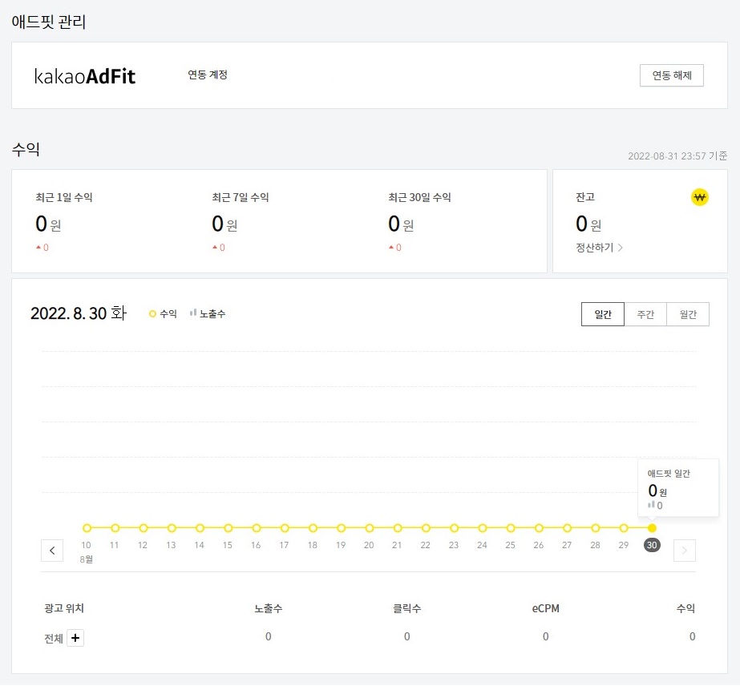Viewport: 740px width, 686px height.
Task: Select day 12 point on the chart
Action: (x=143, y=528)
